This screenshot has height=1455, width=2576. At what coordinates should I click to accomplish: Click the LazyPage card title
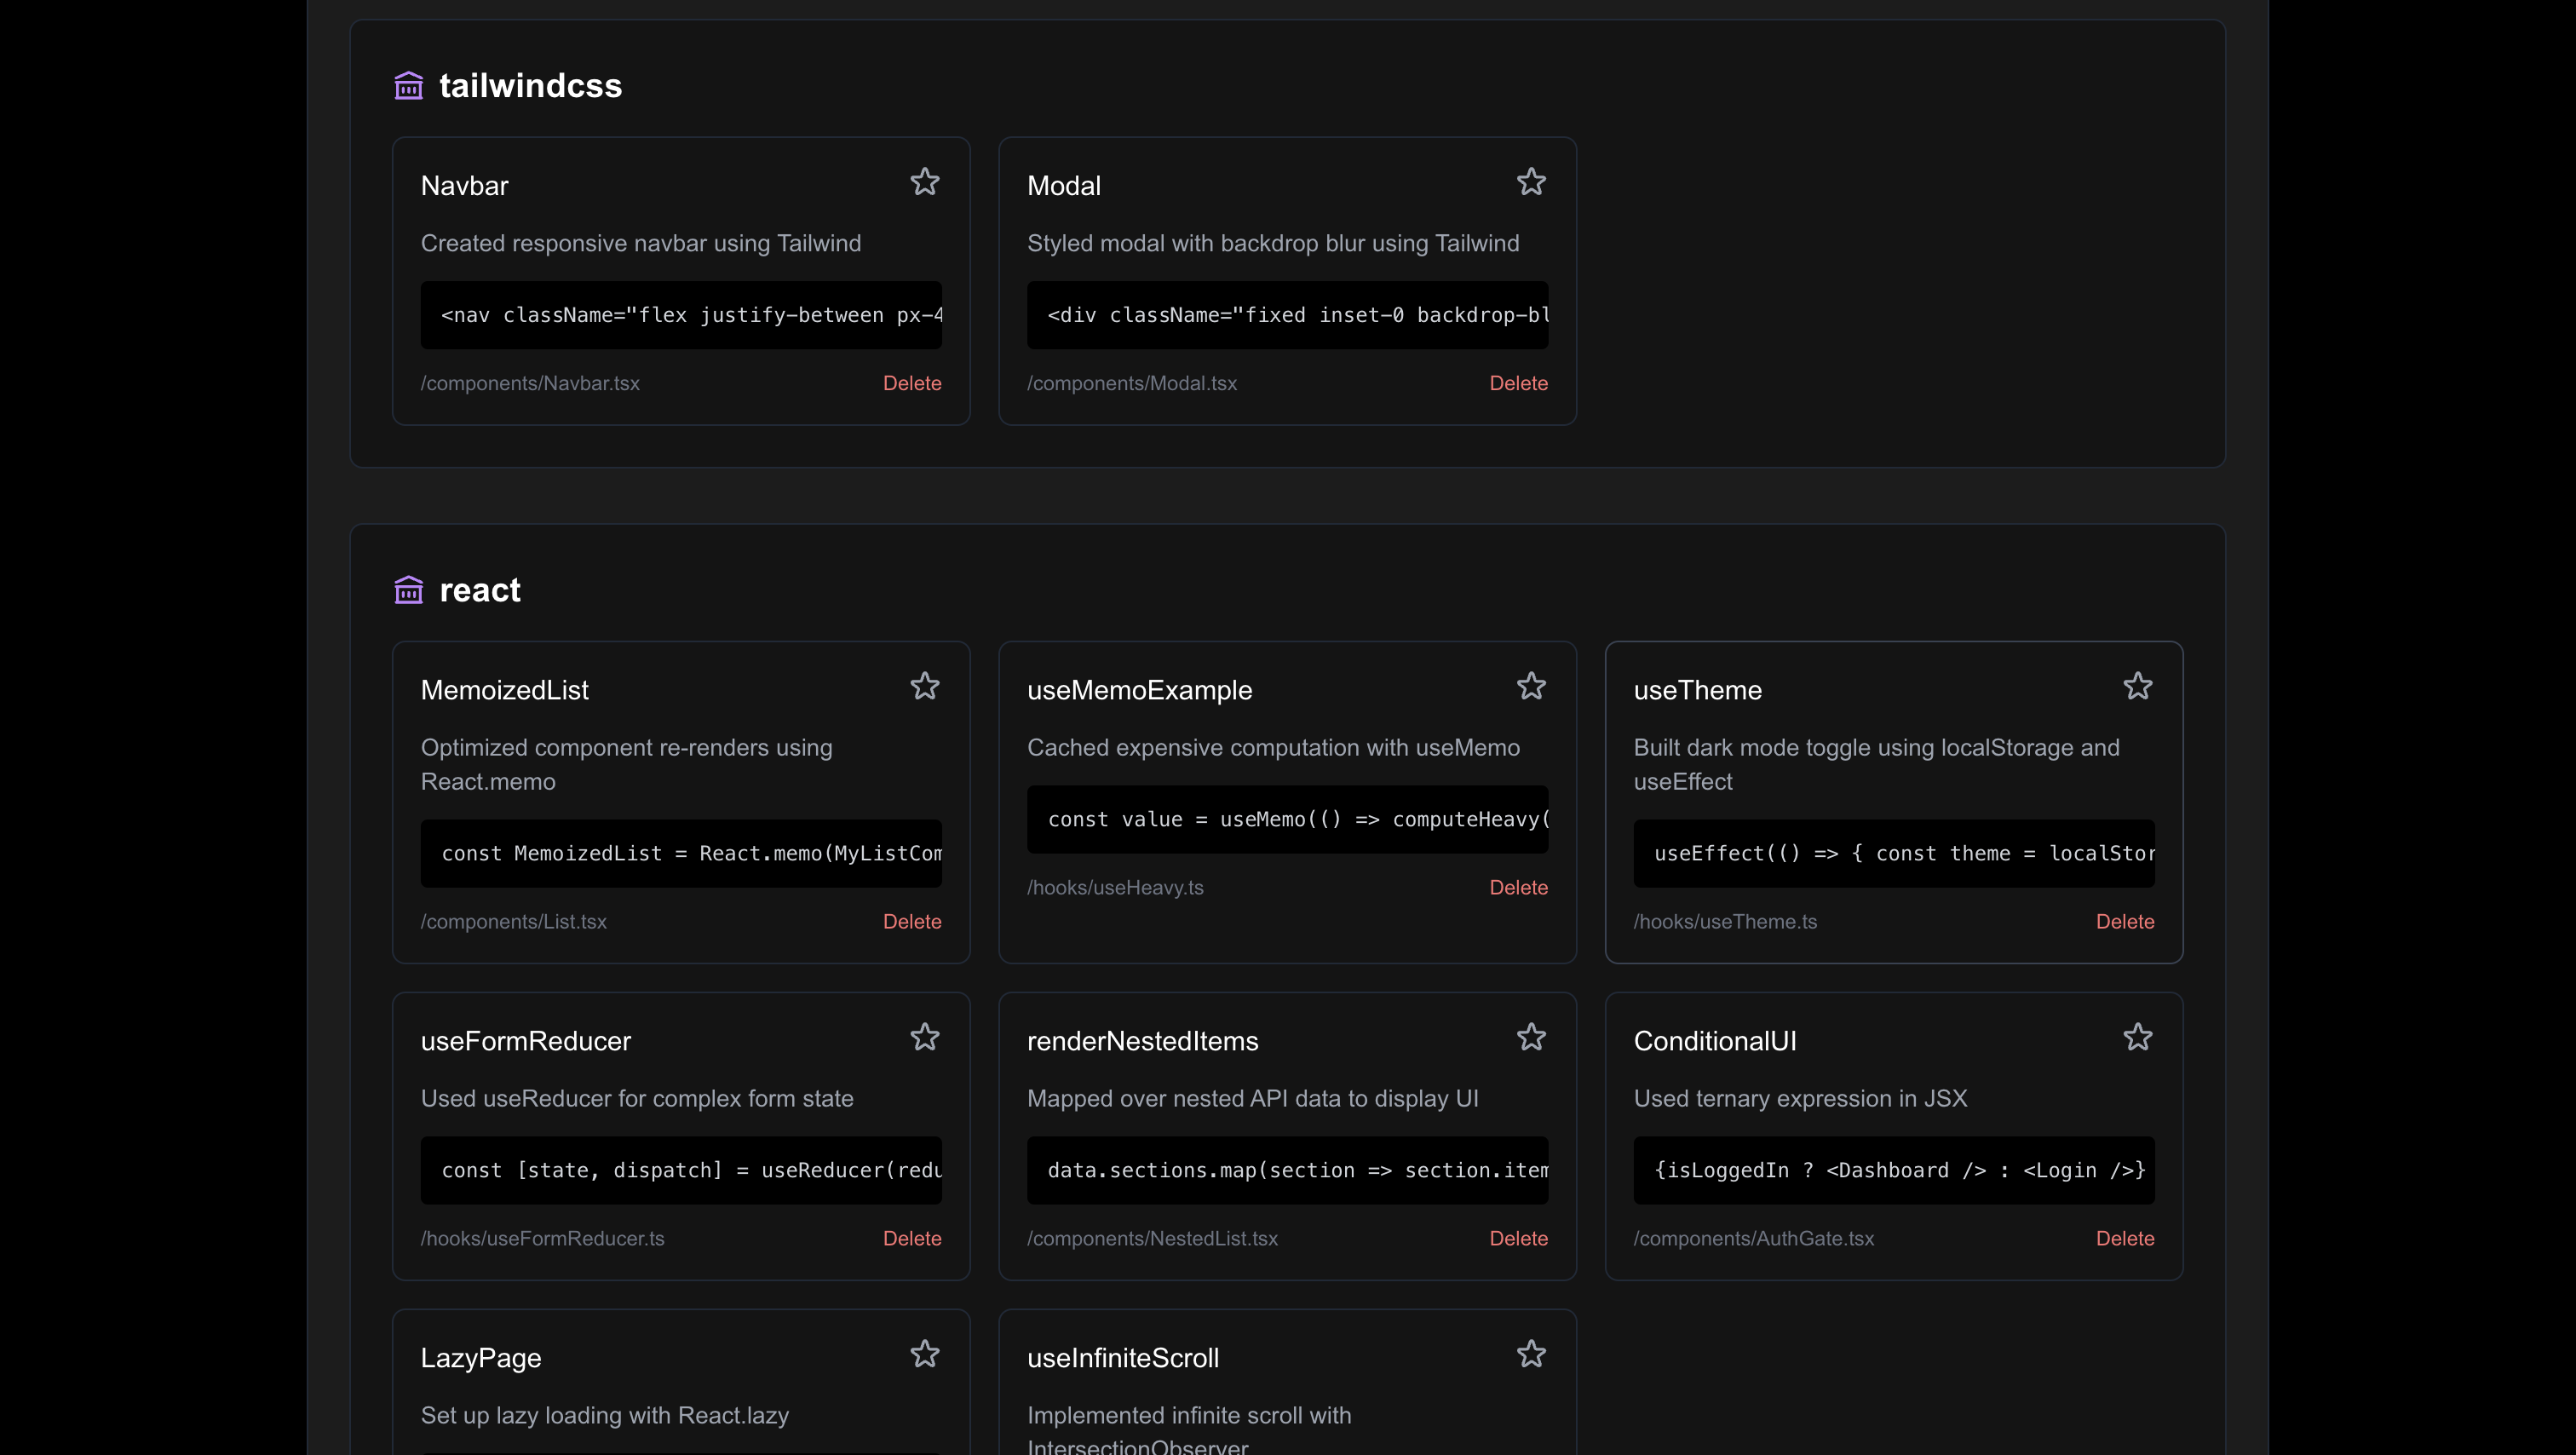[x=480, y=1358]
